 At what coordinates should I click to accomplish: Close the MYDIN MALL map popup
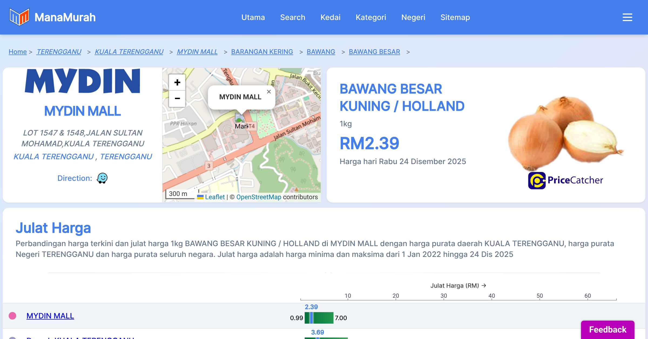click(269, 92)
